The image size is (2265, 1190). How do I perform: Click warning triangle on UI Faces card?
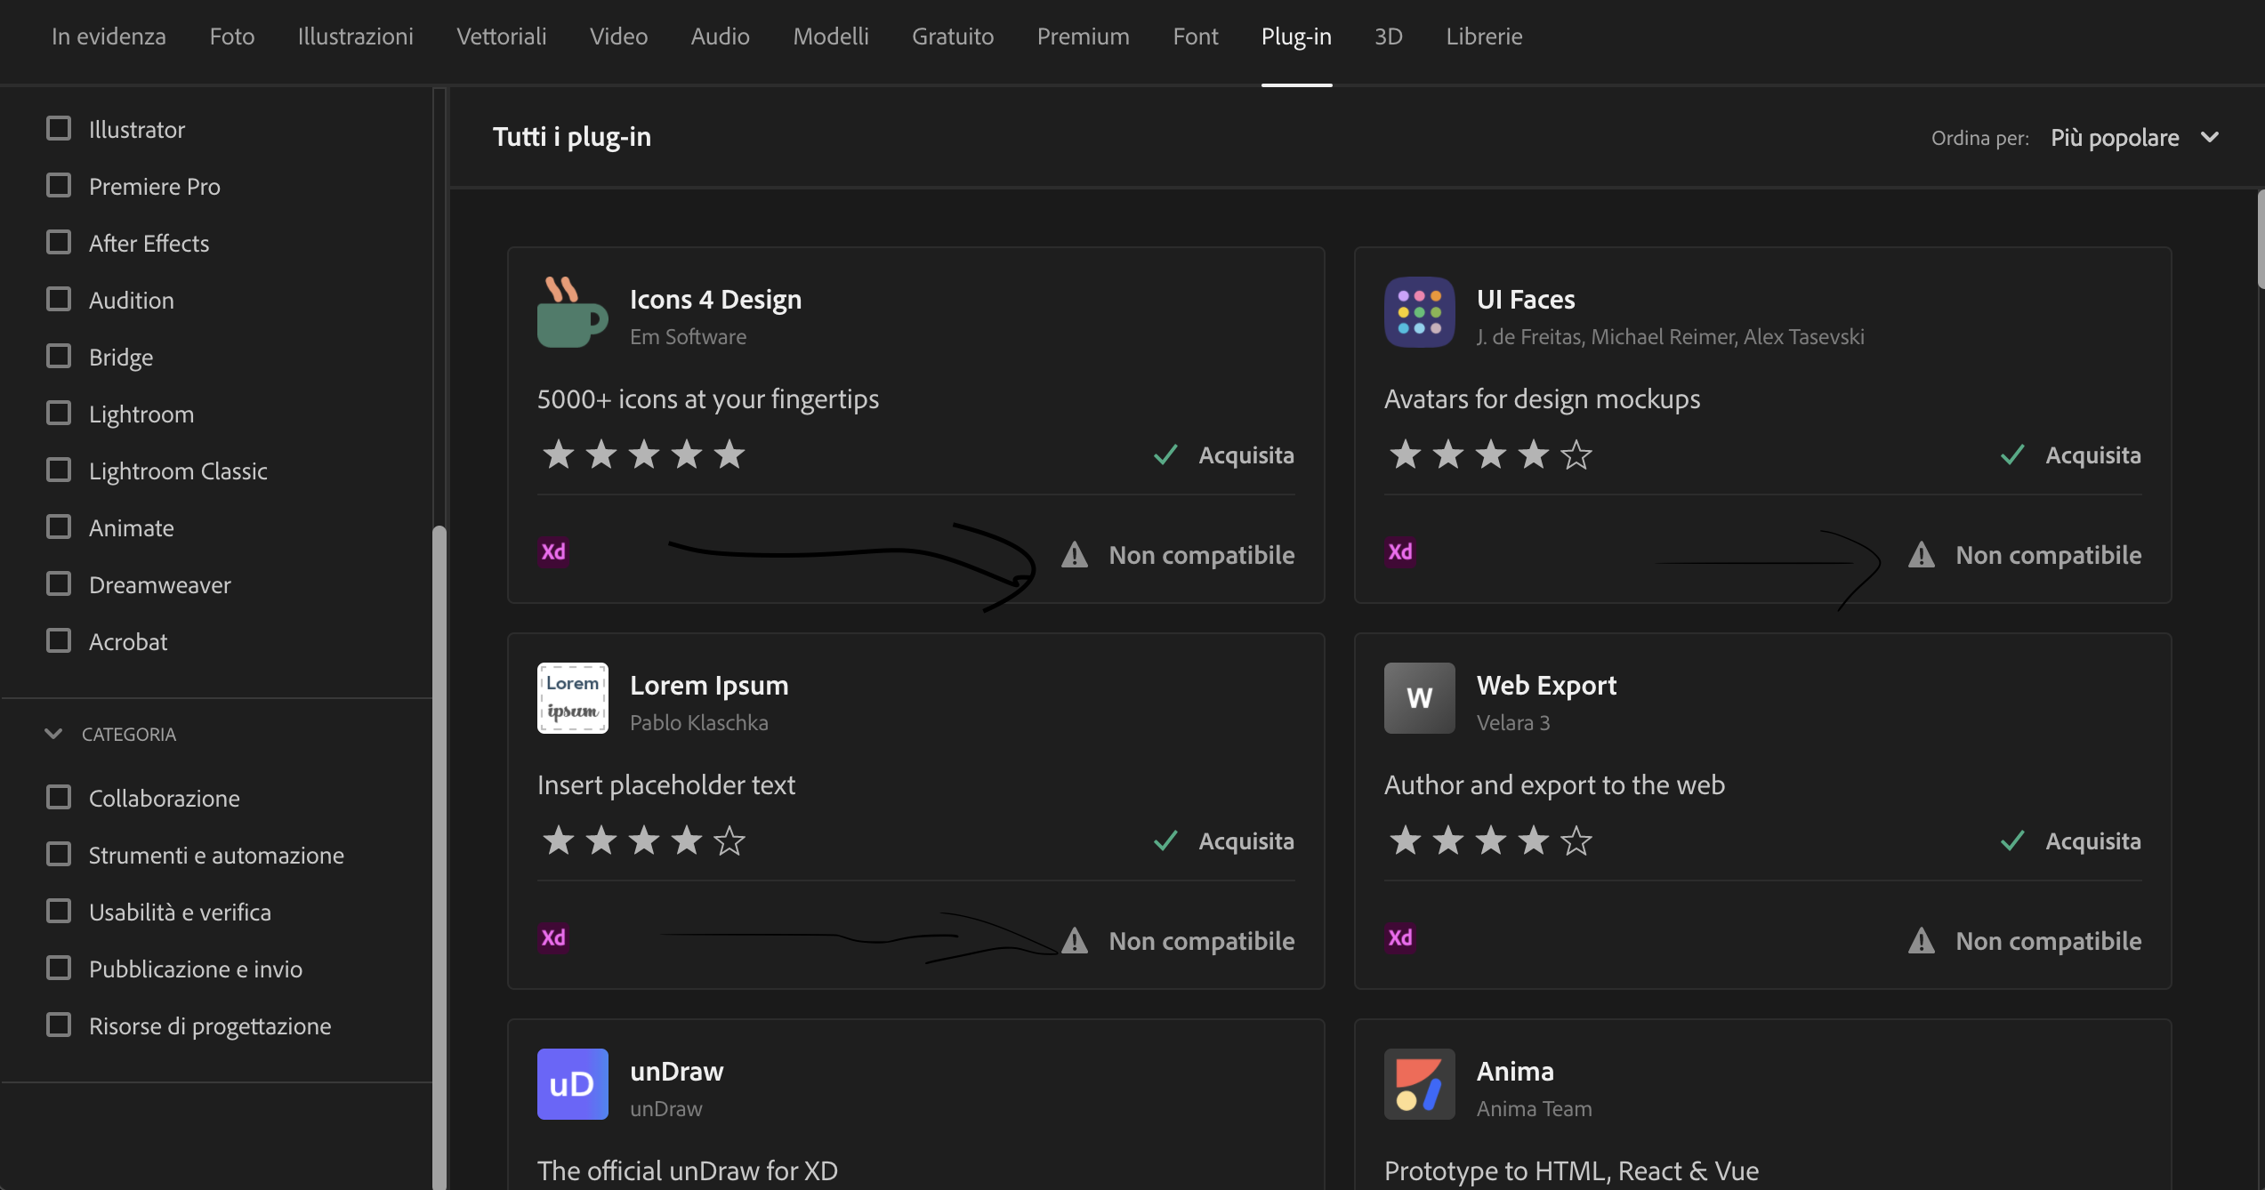(1922, 555)
